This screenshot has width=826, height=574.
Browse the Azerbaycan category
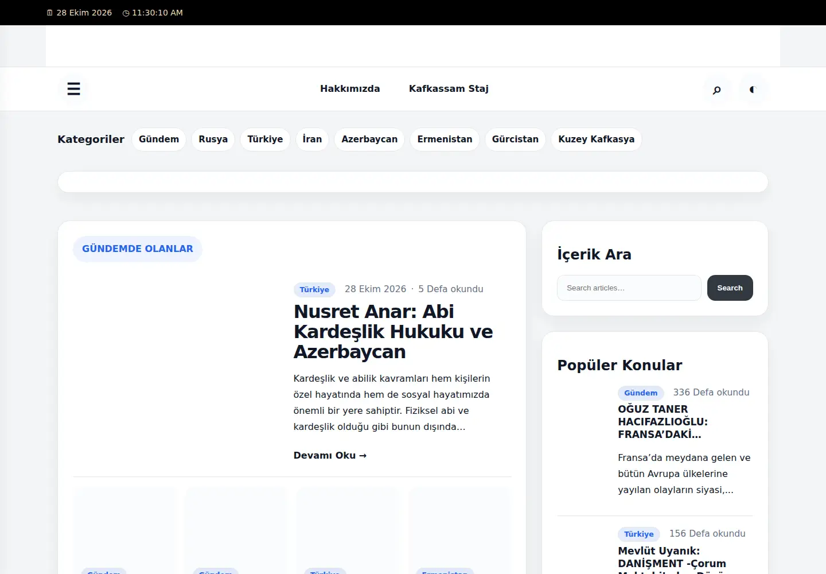tap(369, 139)
